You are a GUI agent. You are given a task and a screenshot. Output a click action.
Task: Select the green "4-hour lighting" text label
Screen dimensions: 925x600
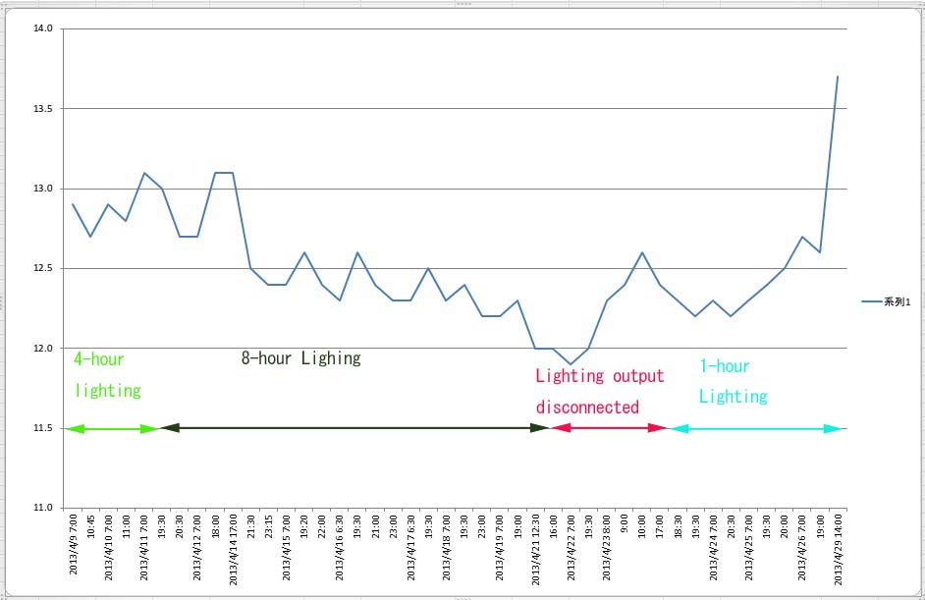(108, 375)
